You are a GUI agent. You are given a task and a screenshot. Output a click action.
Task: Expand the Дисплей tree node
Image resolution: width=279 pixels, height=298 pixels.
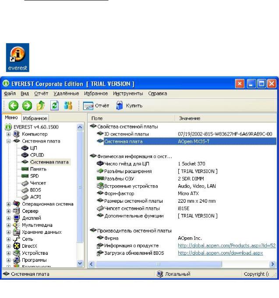click(x=8, y=218)
